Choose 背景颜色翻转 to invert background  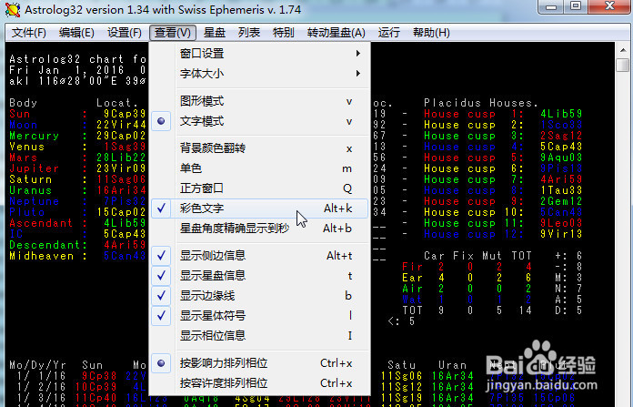[x=260, y=148]
